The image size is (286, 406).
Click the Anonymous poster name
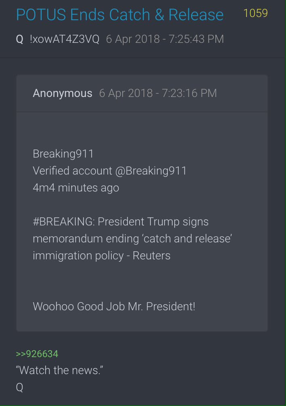point(62,93)
